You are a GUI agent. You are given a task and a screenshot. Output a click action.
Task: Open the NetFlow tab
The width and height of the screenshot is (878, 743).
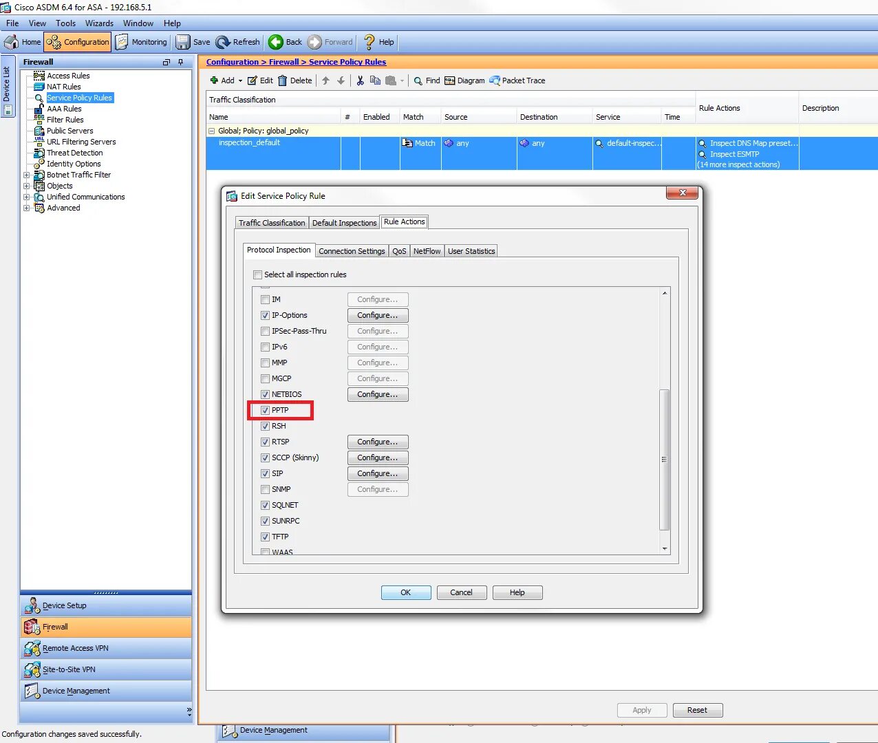coord(427,251)
